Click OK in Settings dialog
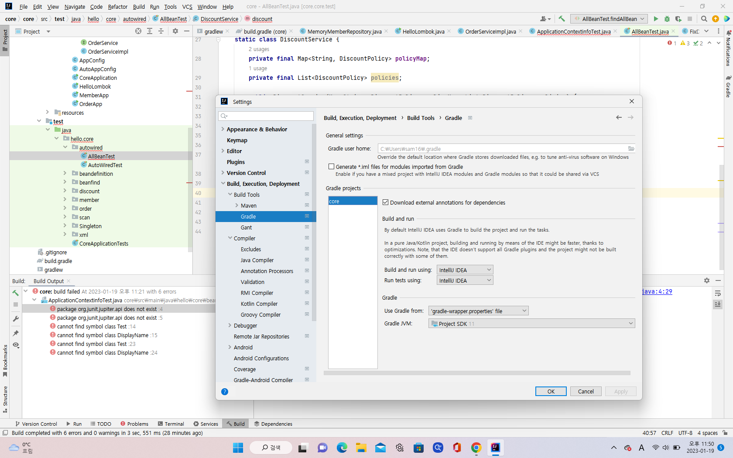 pyautogui.click(x=551, y=391)
